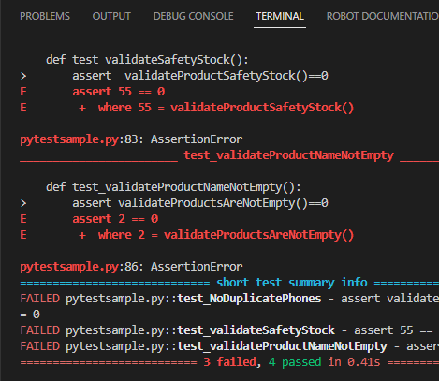The height and width of the screenshot is (381, 439).
Task: Click the 'short test summary info' heading
Action: point(292,283)
